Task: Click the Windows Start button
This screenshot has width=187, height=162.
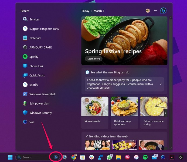Action: point(10,157)
